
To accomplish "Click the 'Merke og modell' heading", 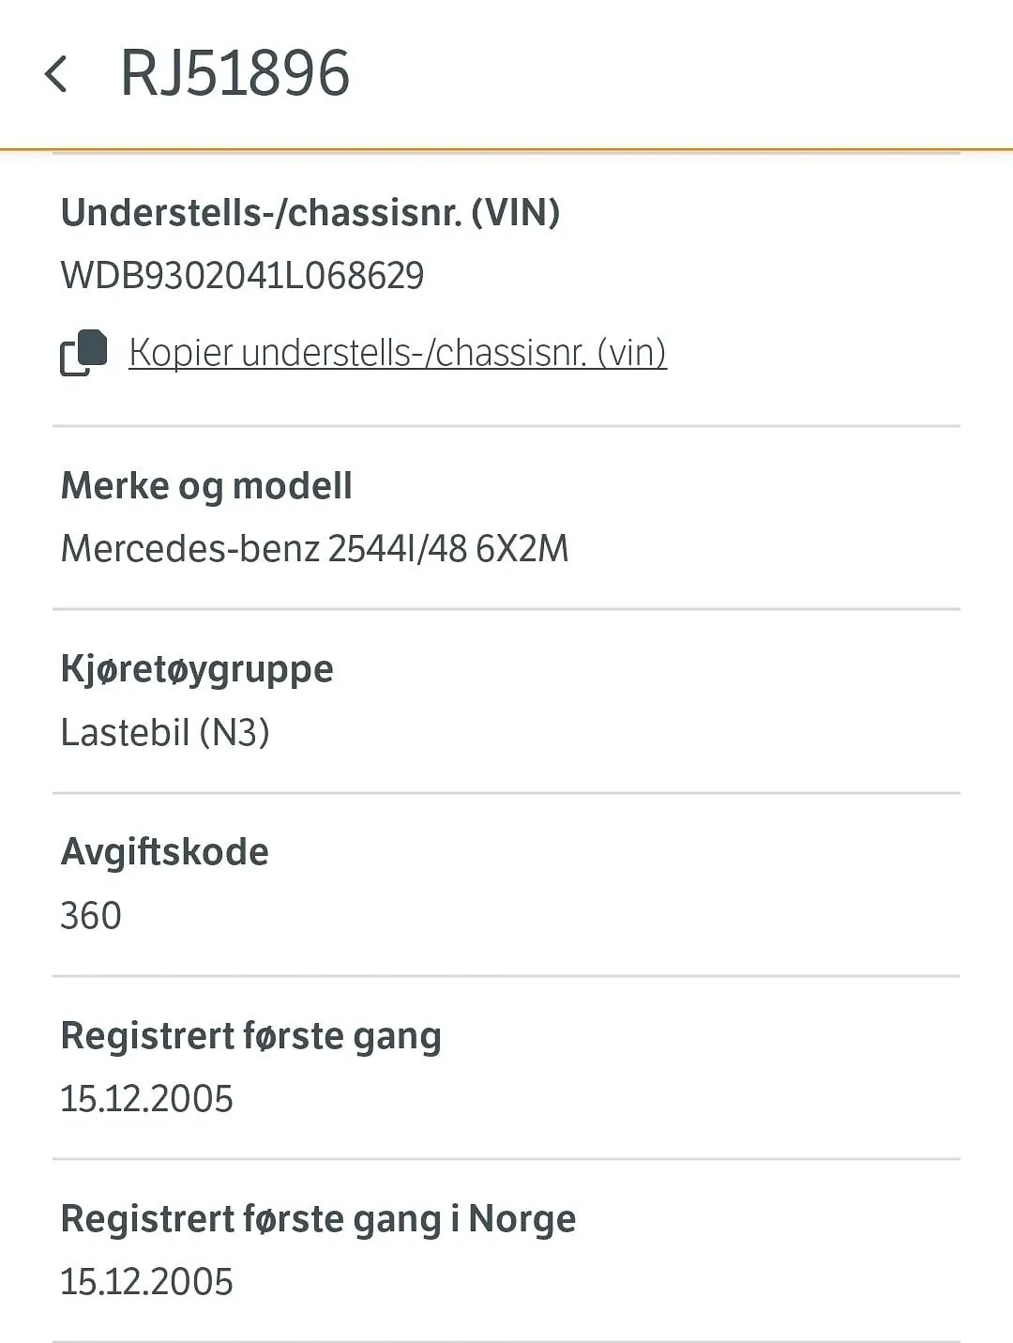I will 206,486.
